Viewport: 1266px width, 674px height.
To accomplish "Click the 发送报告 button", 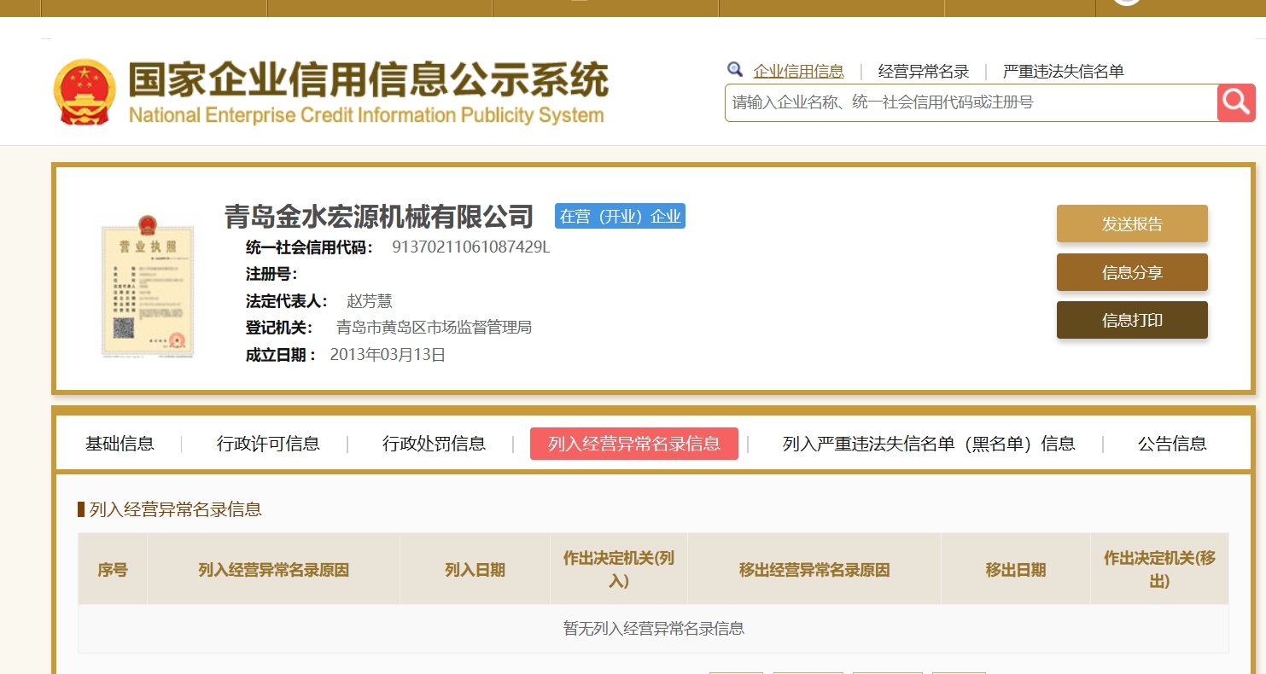I will [1132, 224].
